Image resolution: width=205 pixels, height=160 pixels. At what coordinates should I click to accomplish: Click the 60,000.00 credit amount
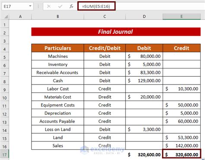click(x=182, y=121)
